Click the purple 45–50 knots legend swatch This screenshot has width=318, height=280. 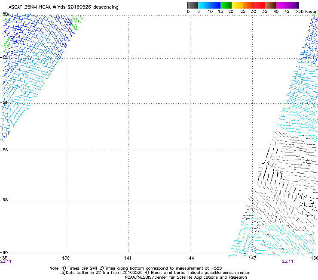[293, 5]
